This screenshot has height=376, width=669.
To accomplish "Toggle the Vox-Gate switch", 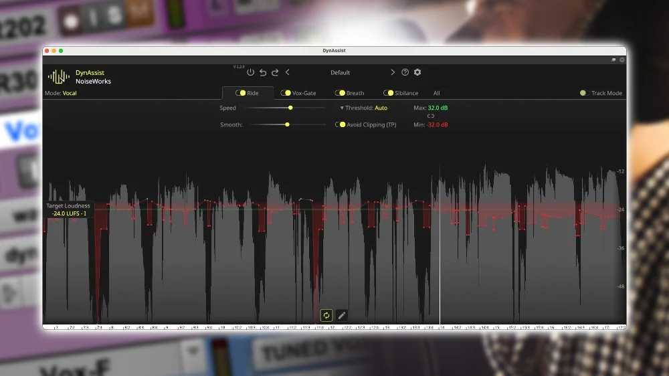I will point(286,93).
